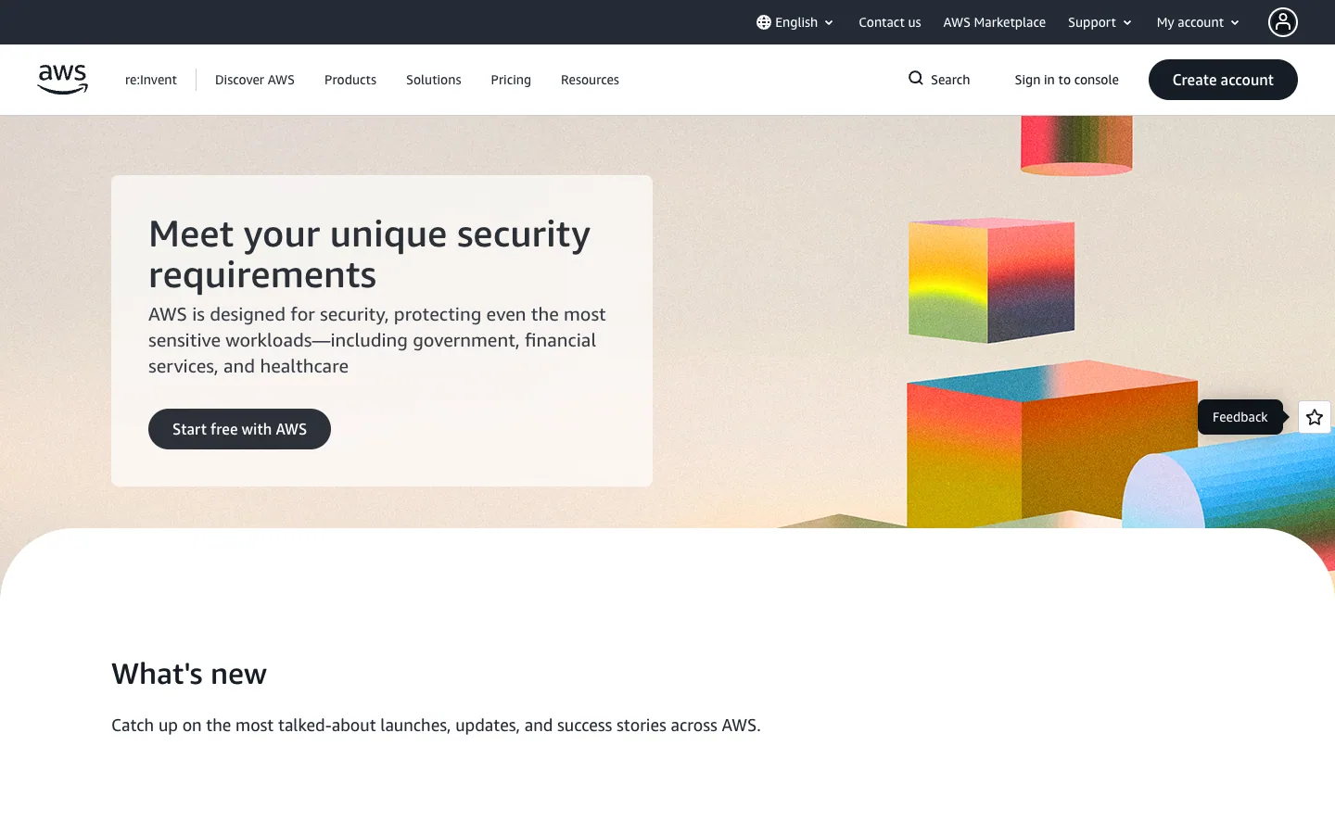Image resolution: width=1335 pixels, height=834 pixels.
Task: Click the globe language icon
Action: (764, 22)
